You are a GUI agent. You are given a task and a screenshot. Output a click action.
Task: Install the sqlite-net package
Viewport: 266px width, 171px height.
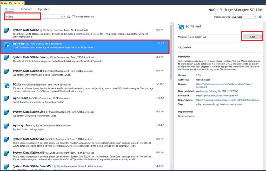point(252,37)
